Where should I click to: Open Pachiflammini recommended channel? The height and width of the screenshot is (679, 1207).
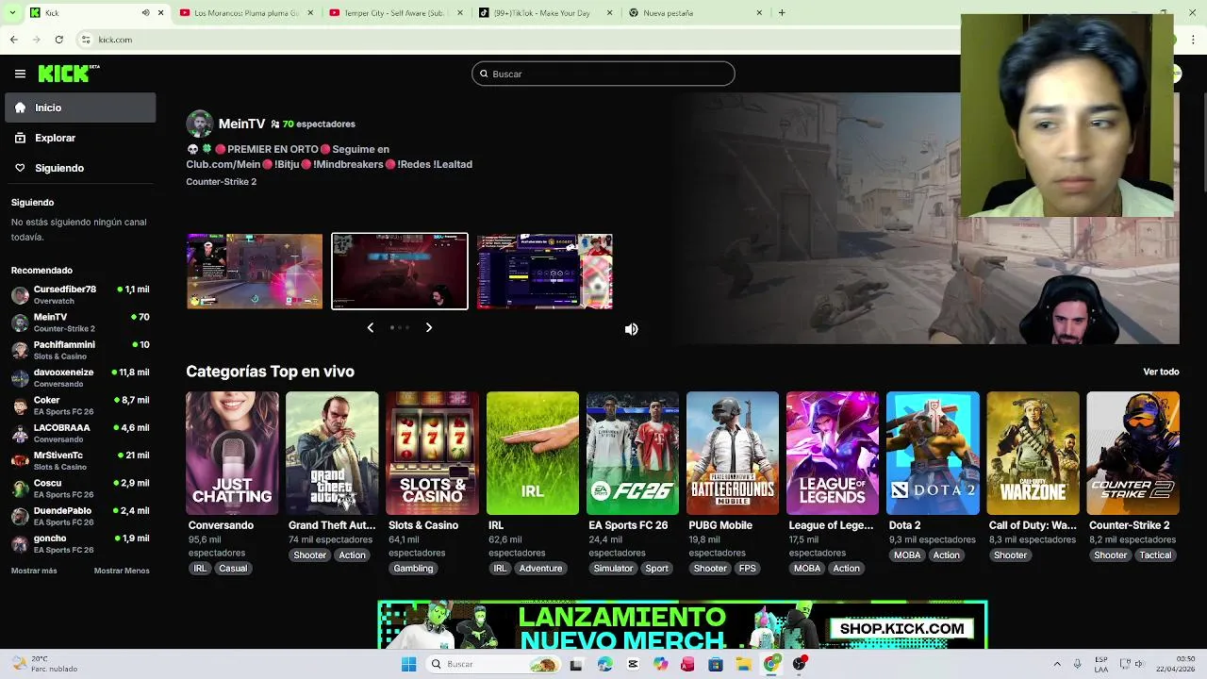click(x=80, y=350)
